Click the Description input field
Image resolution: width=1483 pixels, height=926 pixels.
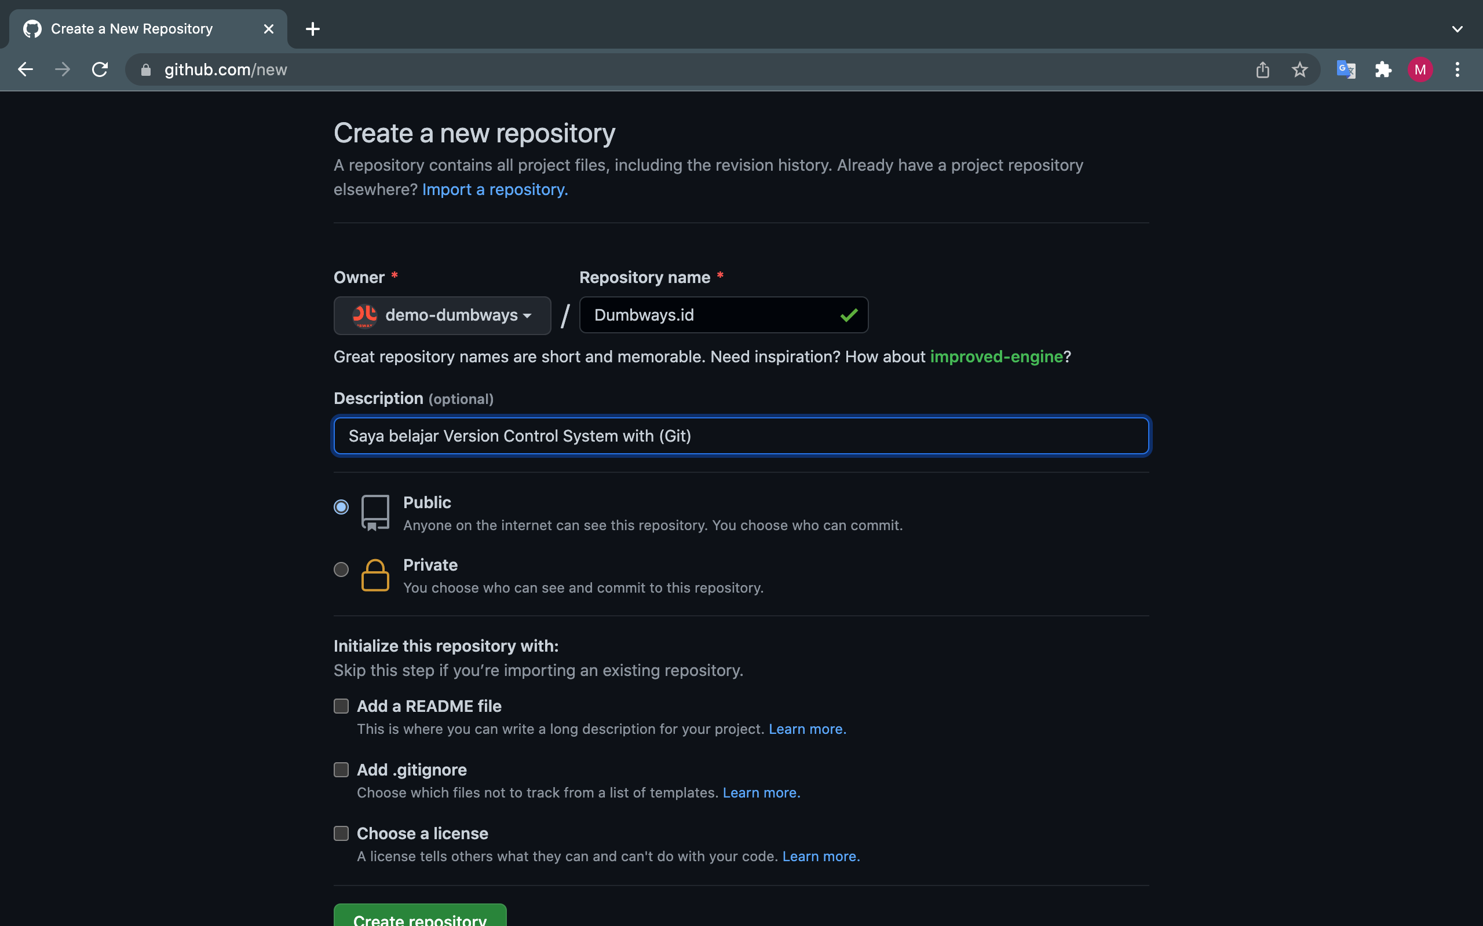[741, 436]
